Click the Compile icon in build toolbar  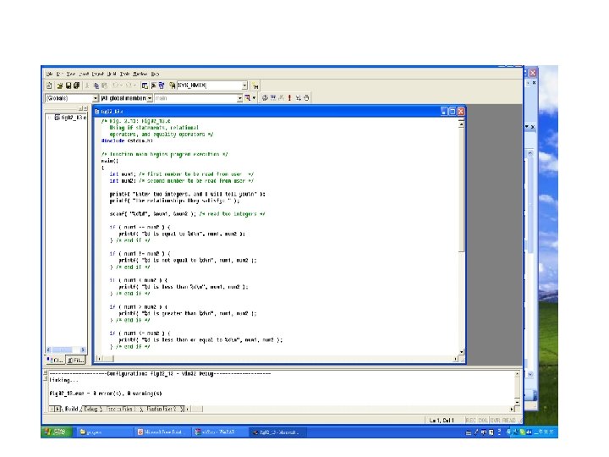coord(265,98)
